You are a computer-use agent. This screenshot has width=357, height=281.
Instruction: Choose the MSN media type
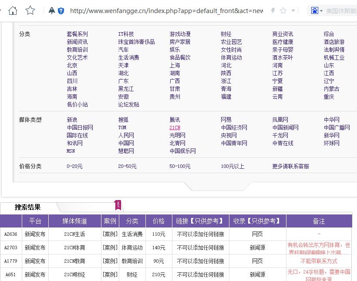click(x=71, y=151)
